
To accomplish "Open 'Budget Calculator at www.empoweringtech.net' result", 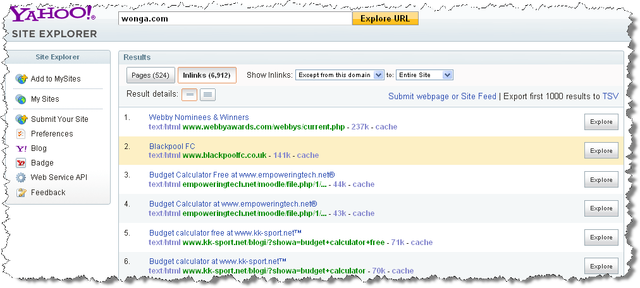I will (233, 203).
